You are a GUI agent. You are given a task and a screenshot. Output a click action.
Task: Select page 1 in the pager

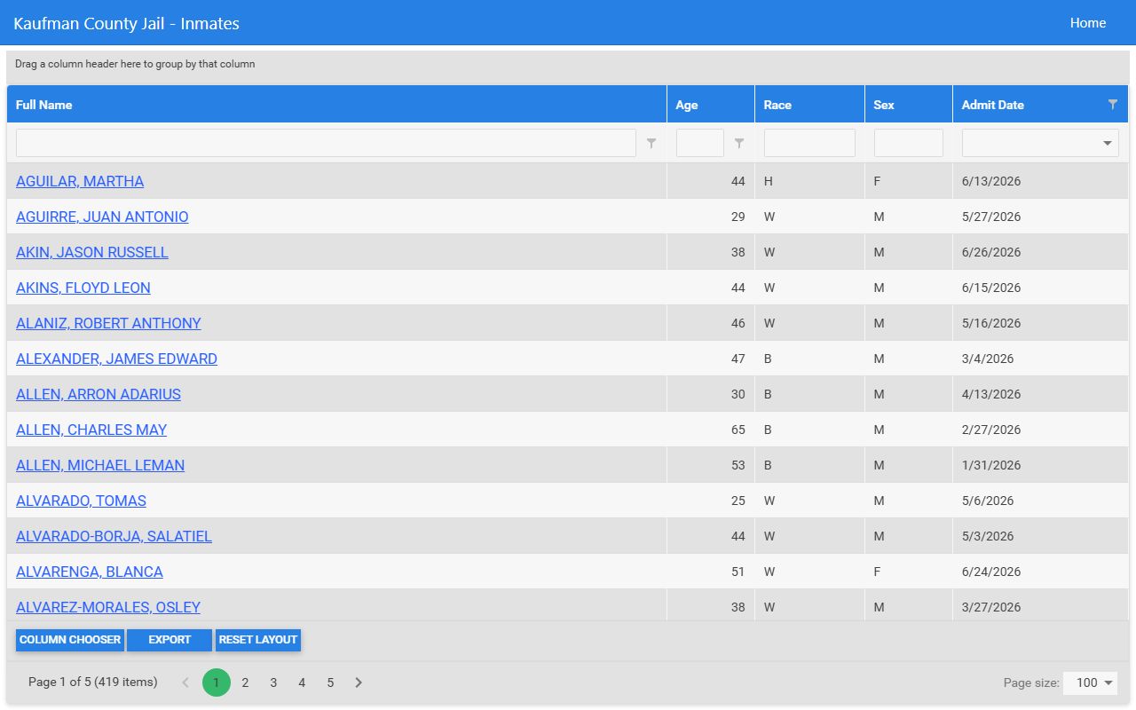coord(217,682)
